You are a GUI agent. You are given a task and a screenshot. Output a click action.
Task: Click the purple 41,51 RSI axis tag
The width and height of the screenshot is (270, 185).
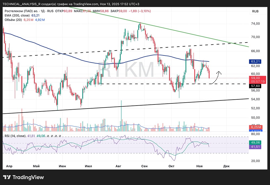pyautogui.click(x=255, y=147)
